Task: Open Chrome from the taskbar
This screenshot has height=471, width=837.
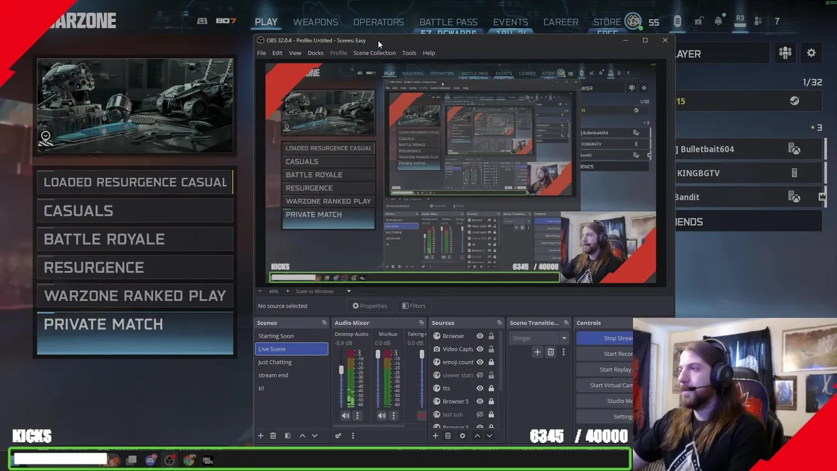Action: 189,461
